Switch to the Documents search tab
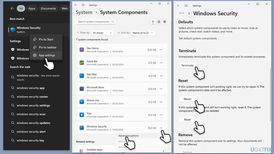This screenshot has width=274, height=154. [x=48, y=8]
